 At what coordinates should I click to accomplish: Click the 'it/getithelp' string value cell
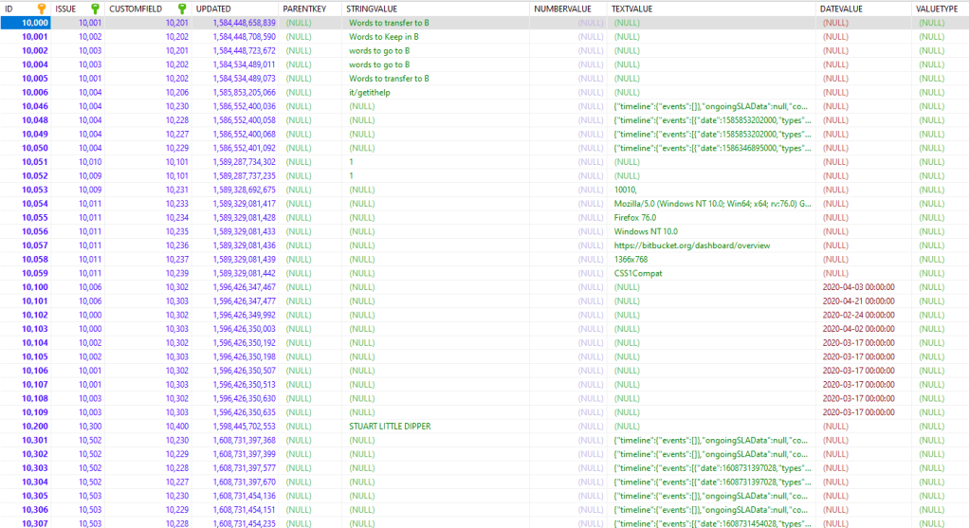tap(370, 92)
